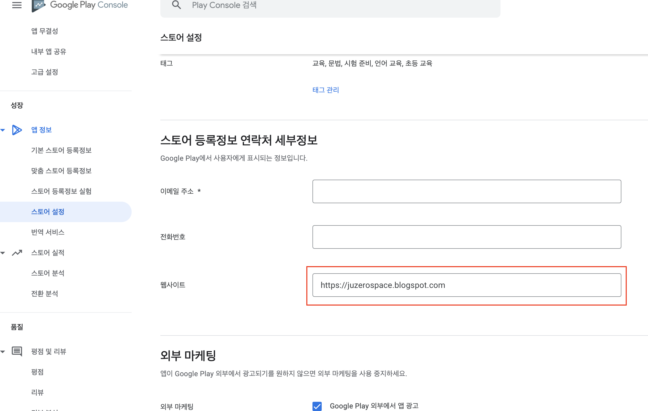648x411 pixels.
Task: Open 기본 스토어 등록정보 menu item
Action: 61,150
